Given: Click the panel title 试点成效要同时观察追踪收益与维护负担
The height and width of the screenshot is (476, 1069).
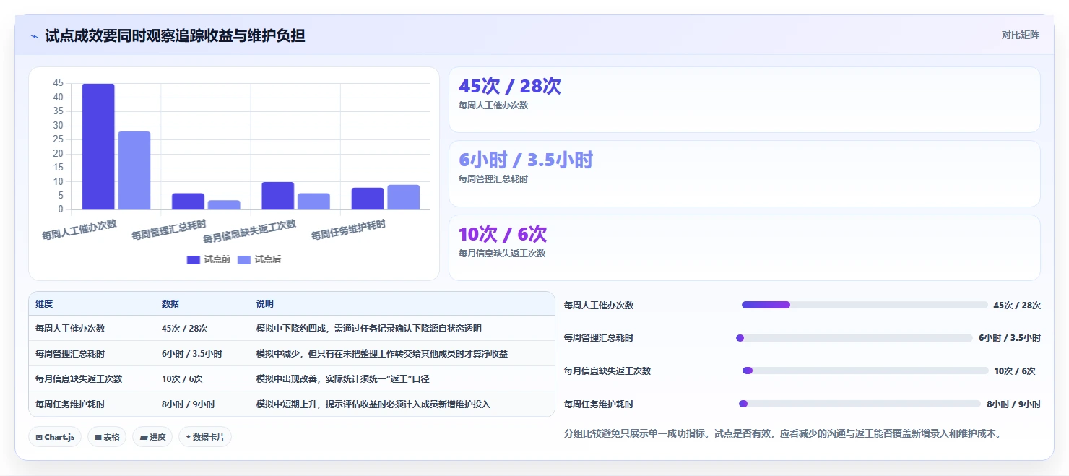Looking at the screenshot, I should [175, 35].
